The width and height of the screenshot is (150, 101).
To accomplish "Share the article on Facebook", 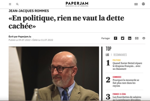I will [116, 38].
